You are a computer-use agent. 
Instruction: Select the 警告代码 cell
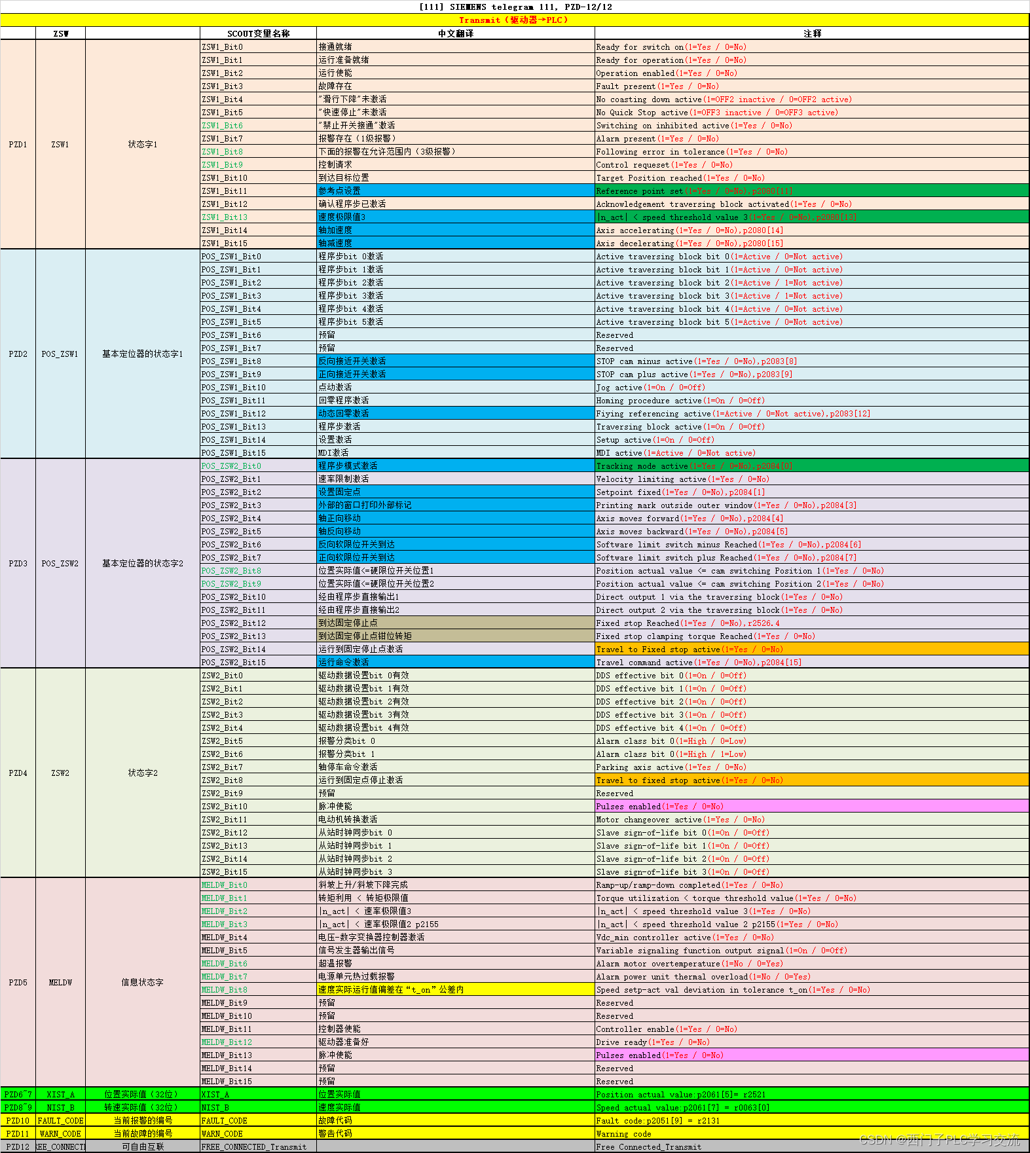(x=456, y=1133)
